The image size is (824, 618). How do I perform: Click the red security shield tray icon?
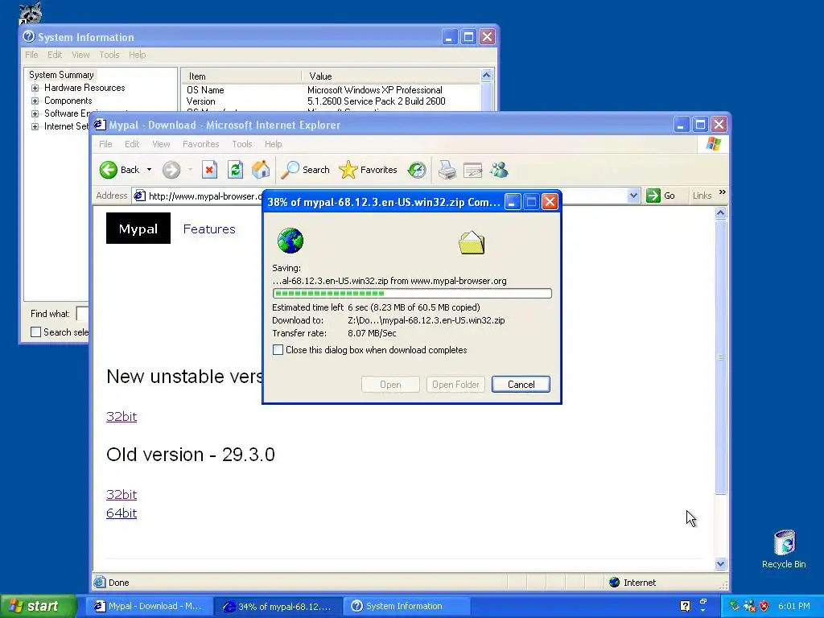click(764, 606)
